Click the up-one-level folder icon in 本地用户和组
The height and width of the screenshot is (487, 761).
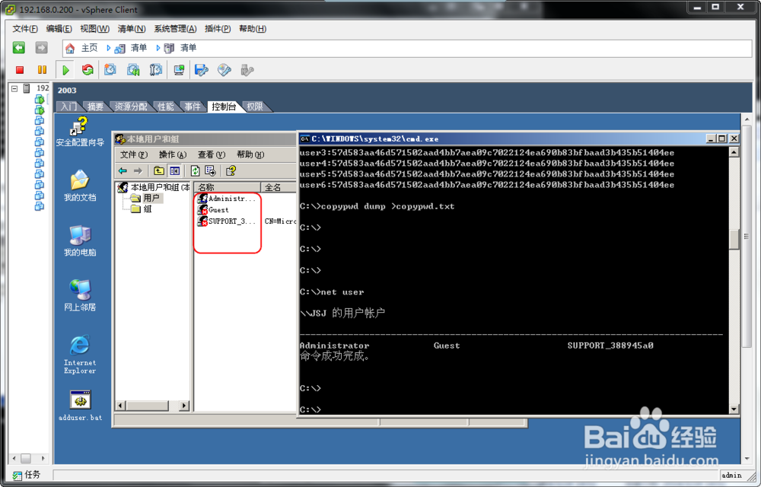[159, 170]
